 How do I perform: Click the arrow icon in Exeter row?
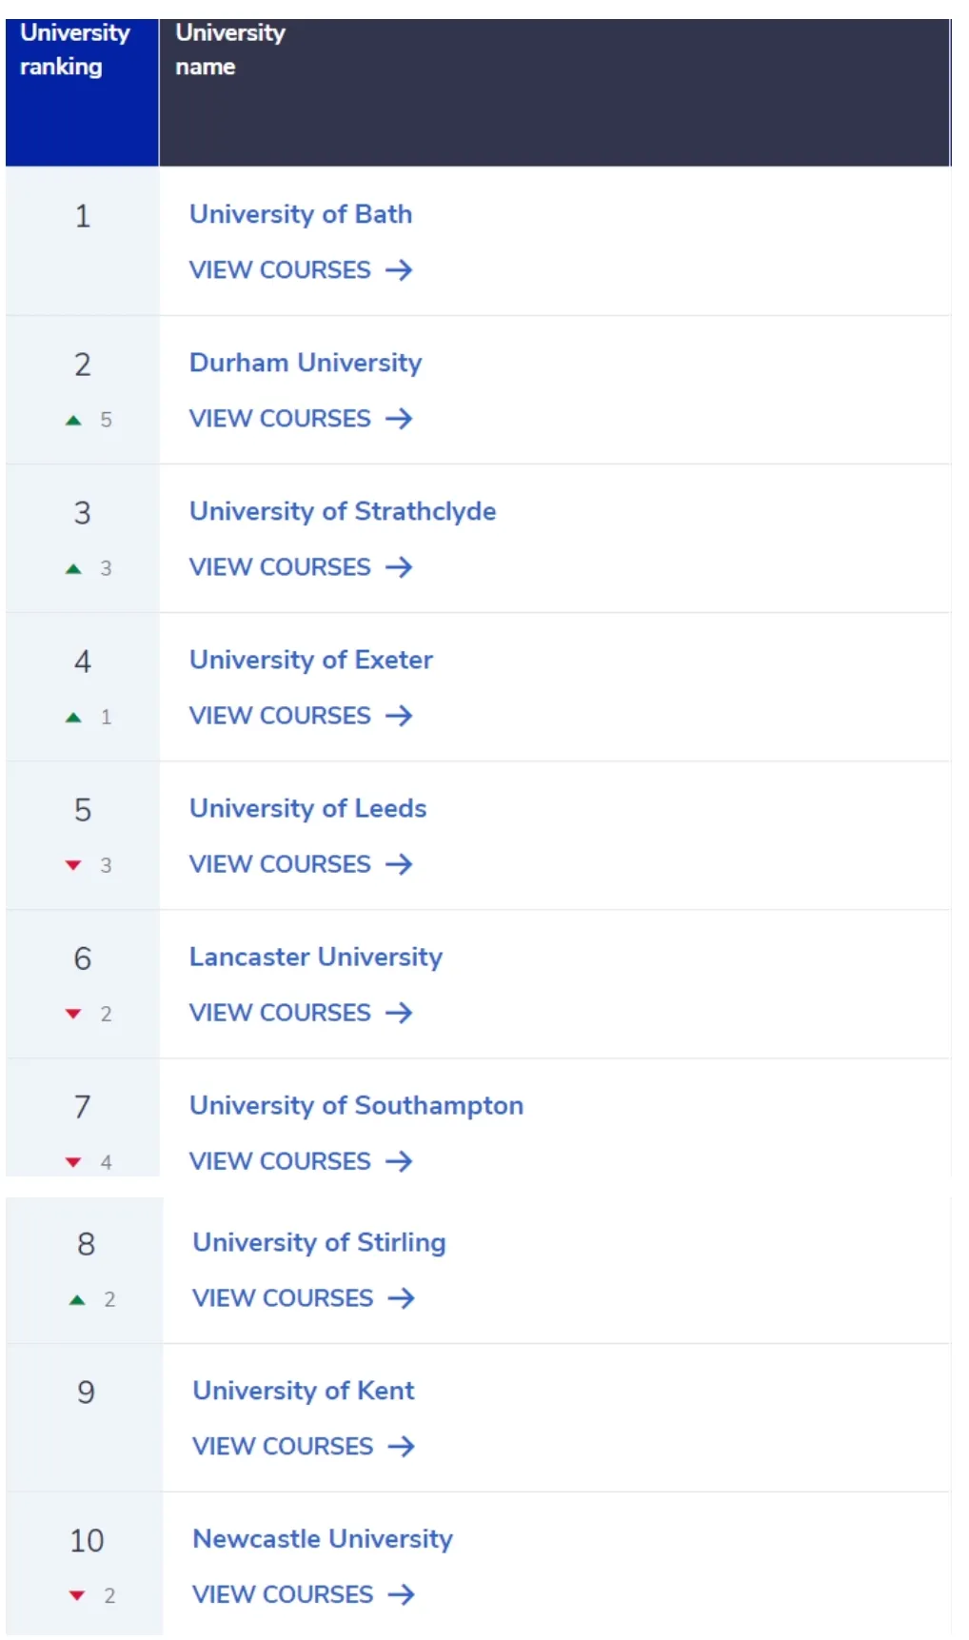399,716
